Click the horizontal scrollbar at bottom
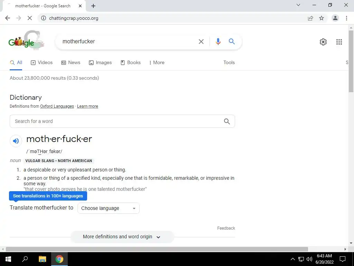This screenshot has height=266, width=354. [157, 249]
